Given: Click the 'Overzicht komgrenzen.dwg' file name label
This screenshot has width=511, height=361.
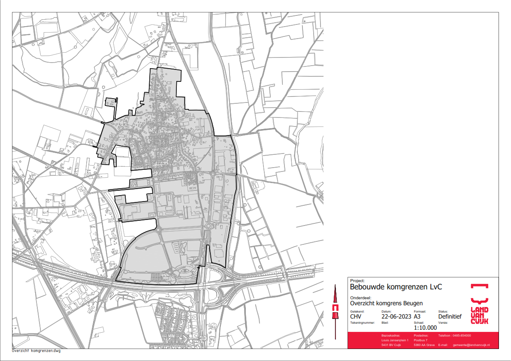Looking at the screenshot, I should pos(36,351).
